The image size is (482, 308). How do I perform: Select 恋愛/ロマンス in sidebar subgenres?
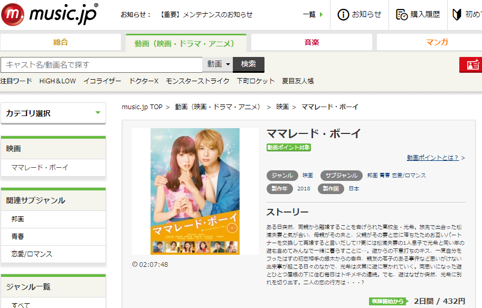[x=32, y=254]
